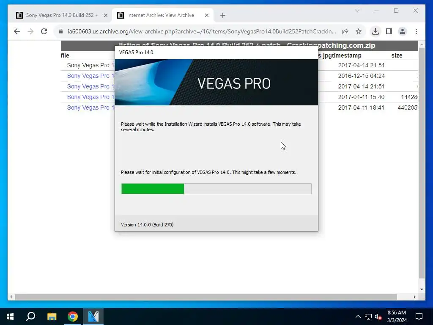
Task: Open Chrome downloads icon
Action: pos(375,31)
